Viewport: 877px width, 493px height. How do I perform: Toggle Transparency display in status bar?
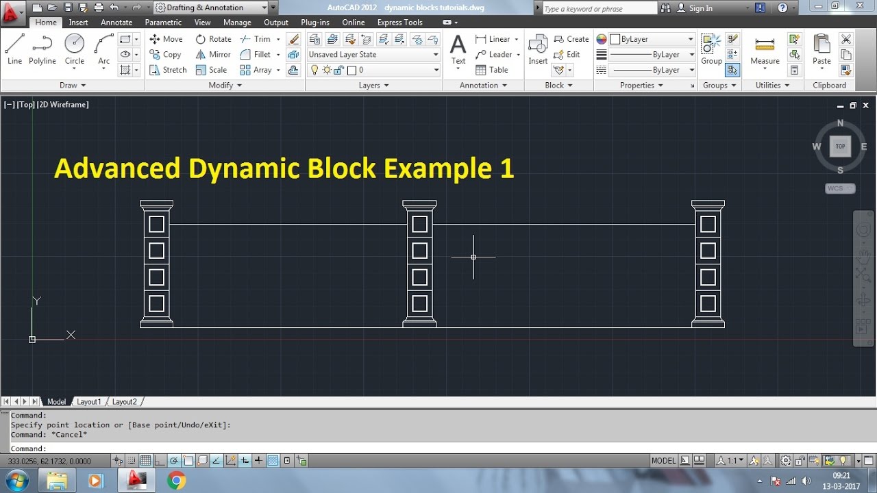[273, 461]
